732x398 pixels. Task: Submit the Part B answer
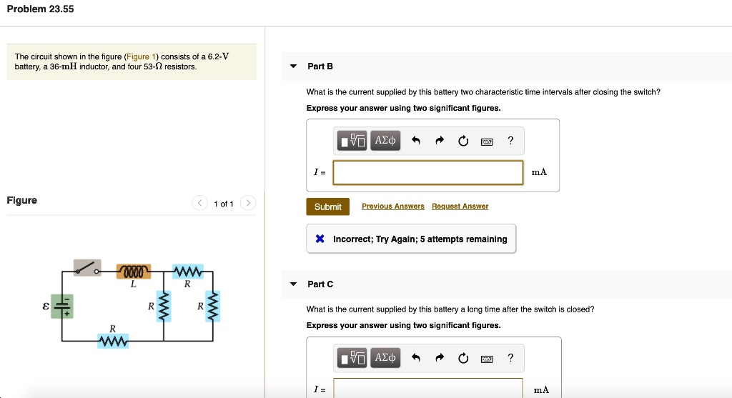coord(327,207)
